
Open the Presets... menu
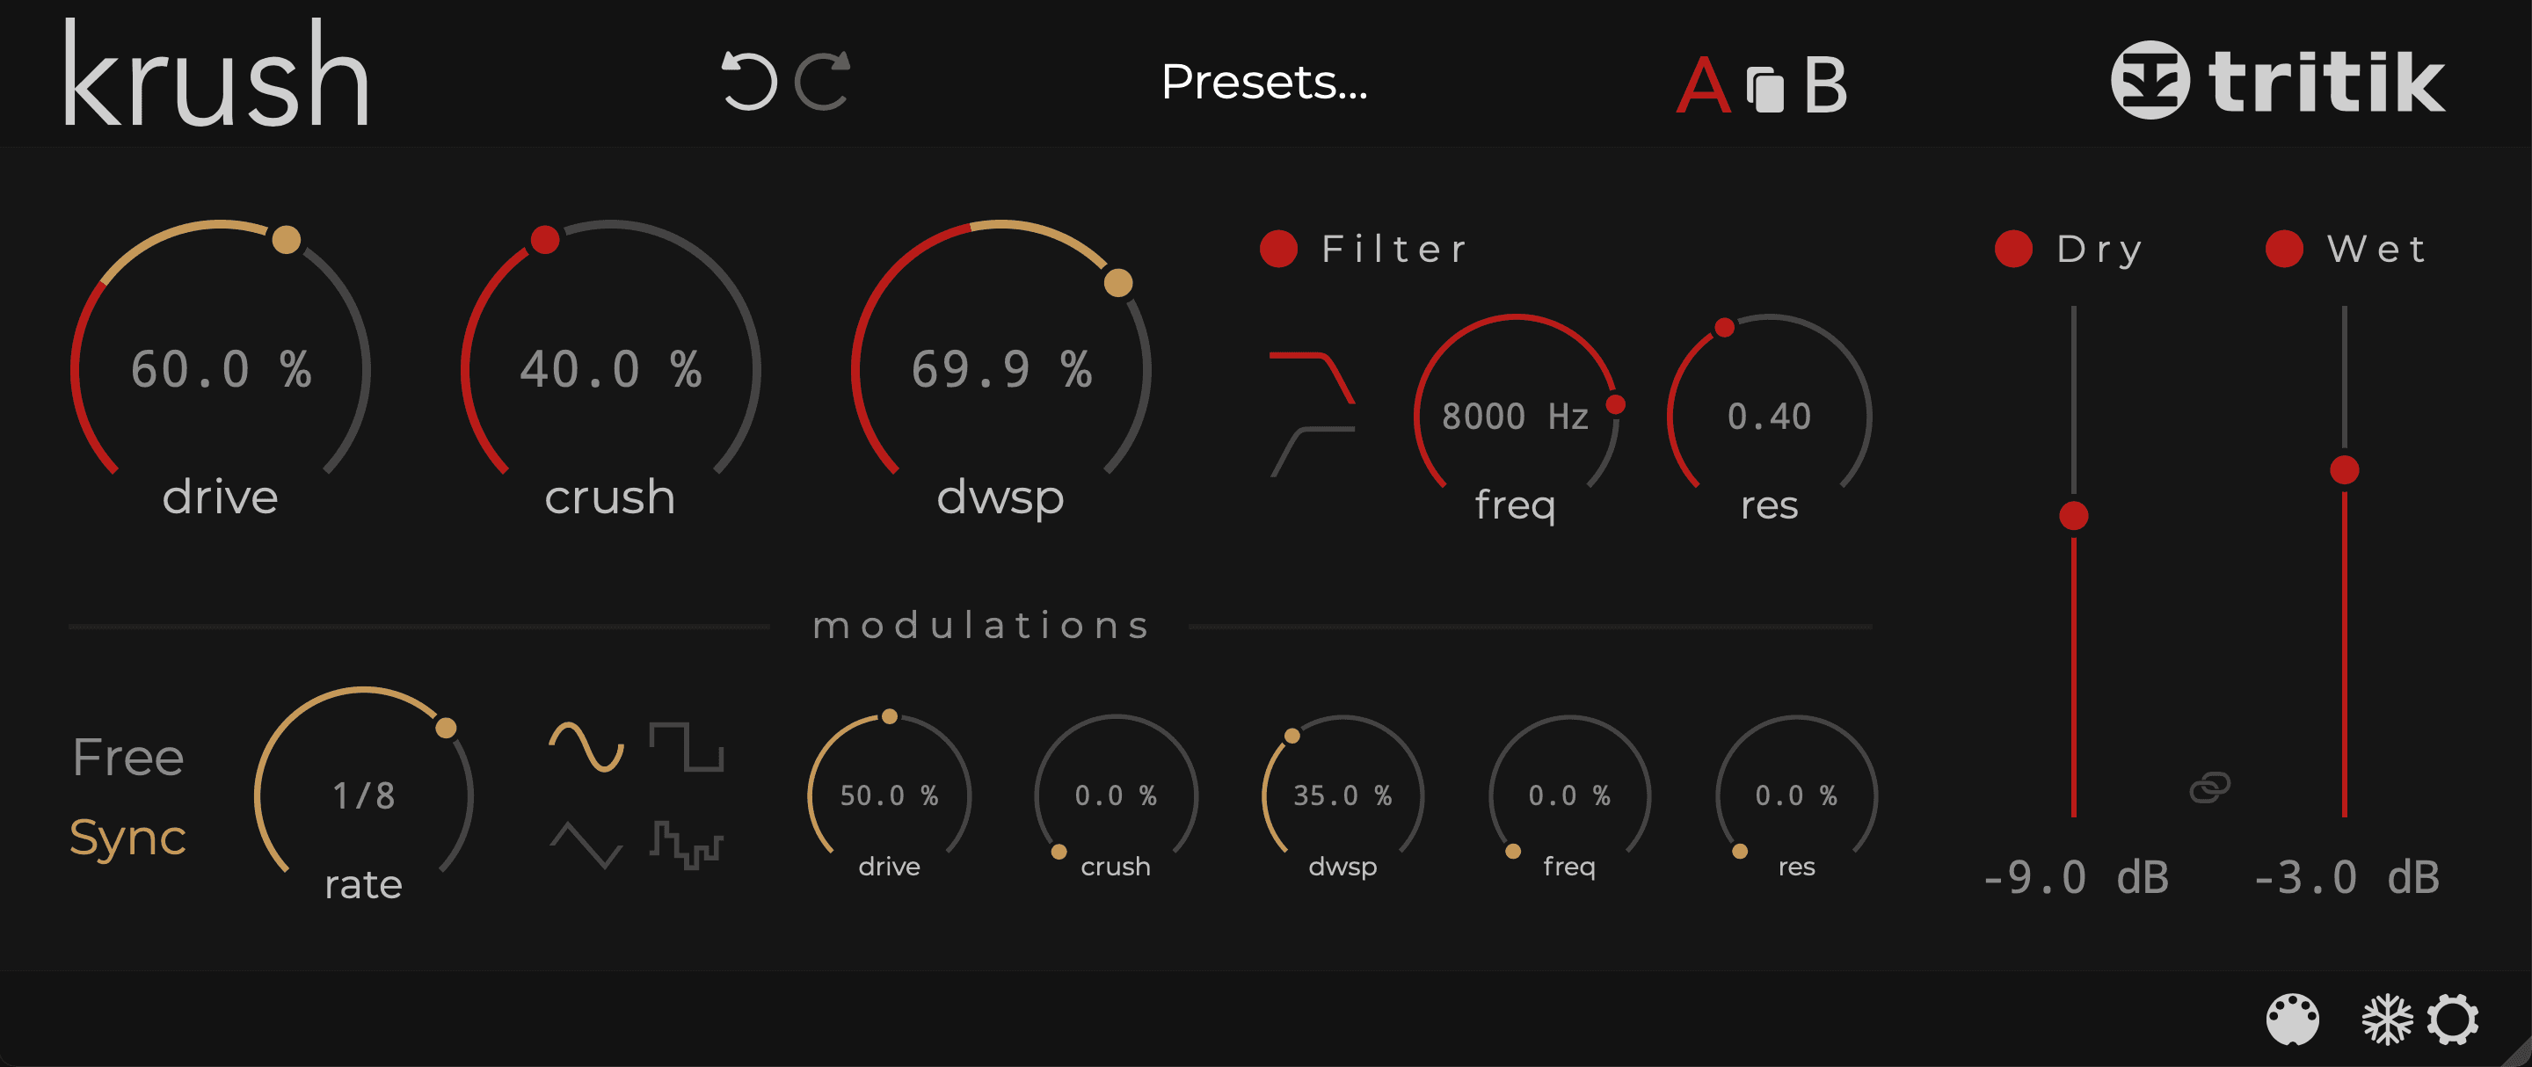(1264, 82)
